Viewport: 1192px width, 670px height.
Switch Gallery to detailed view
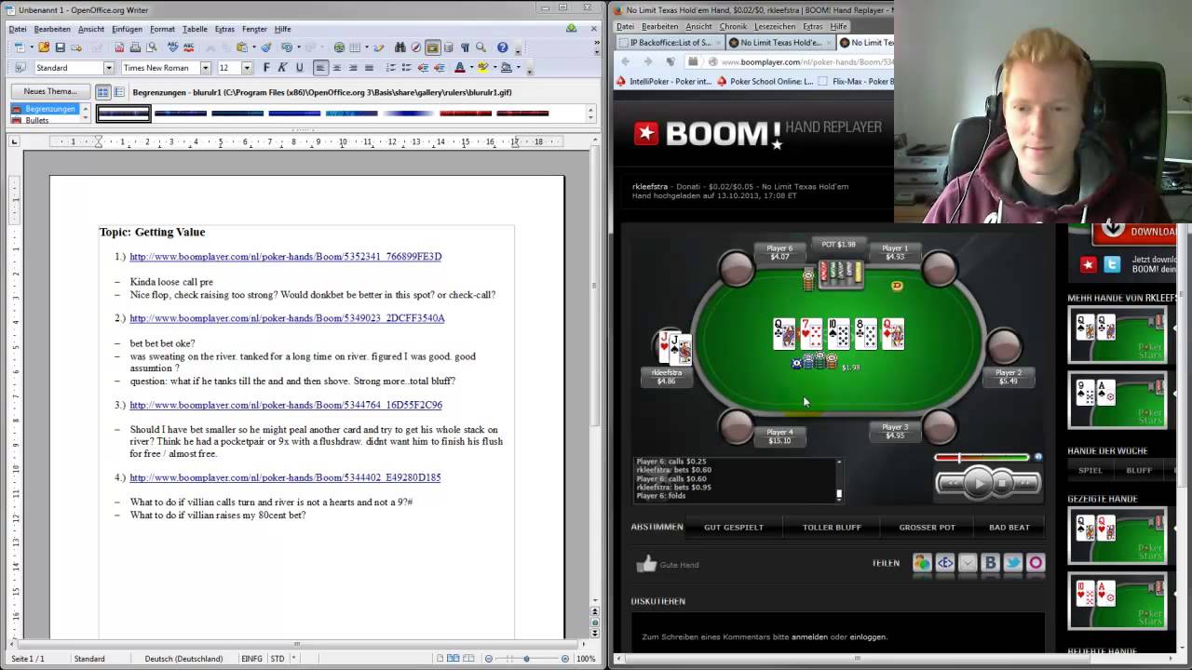pos(118,92)
